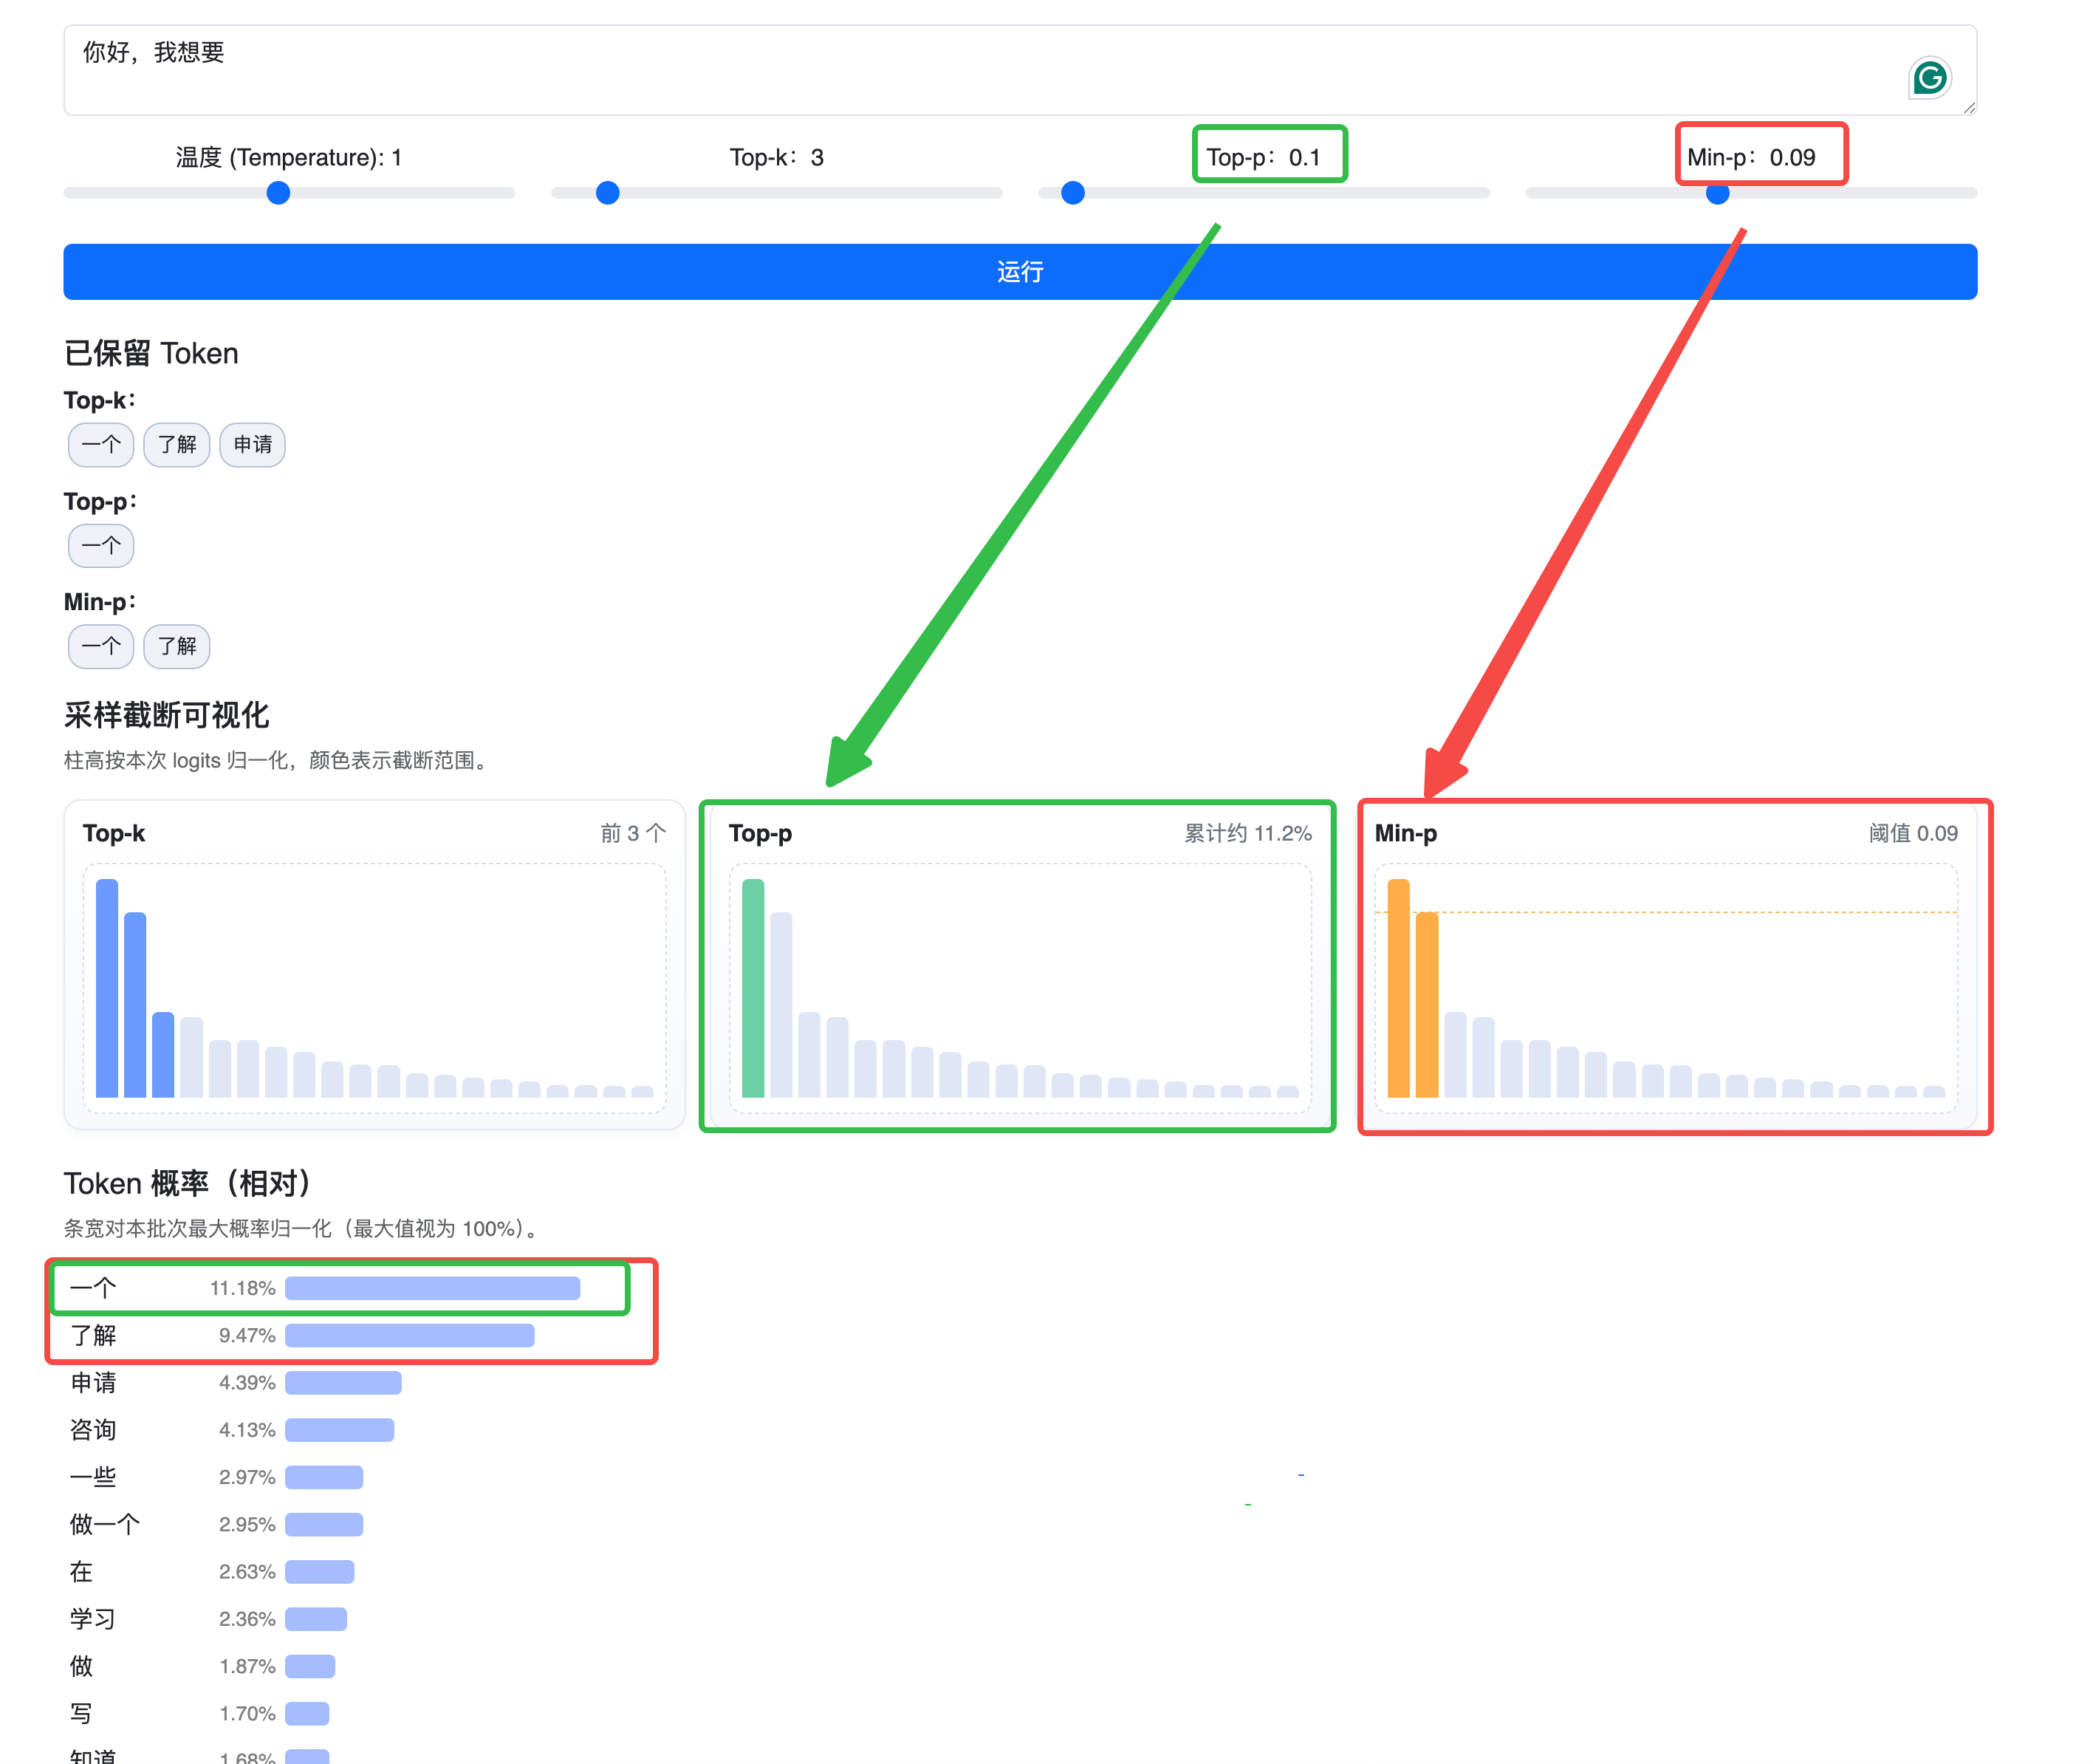Image resolution: width=2093 pixels, height=1764 pixels.
Task: Click the 申请 4.39% probability bar
Action: pyautogui.click(x=343, y=1383)
